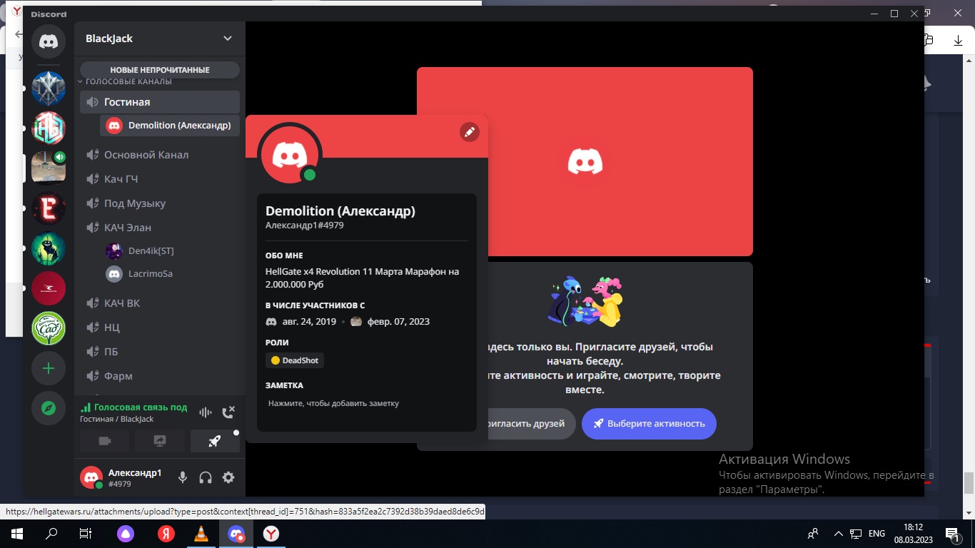
Task: Expand BlackJack server dropdown menu
Action: tap(228, 39)
